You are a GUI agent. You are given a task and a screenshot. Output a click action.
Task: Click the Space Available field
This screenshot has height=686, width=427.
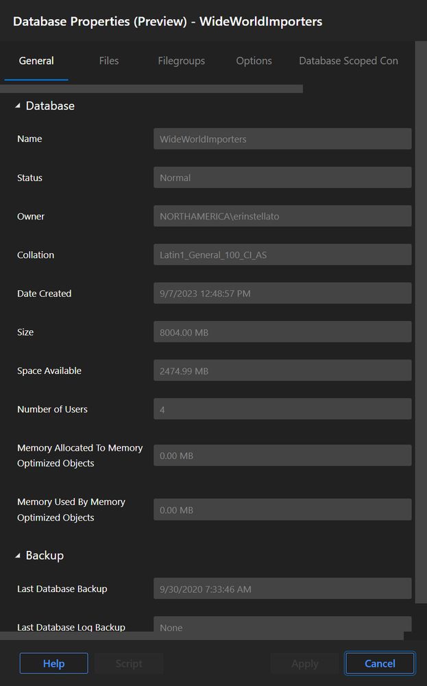tap(282, 370)
